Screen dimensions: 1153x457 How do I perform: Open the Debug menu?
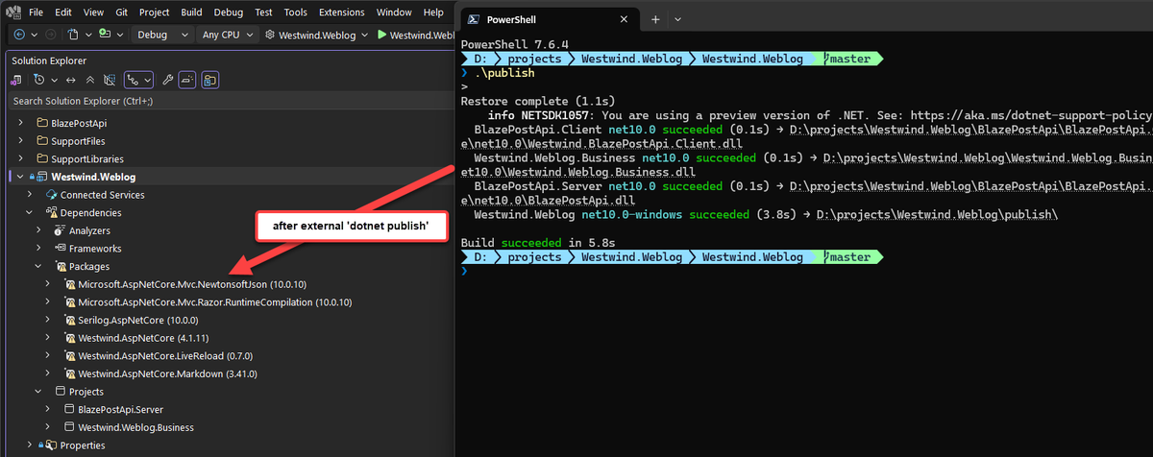click(229, 12)
